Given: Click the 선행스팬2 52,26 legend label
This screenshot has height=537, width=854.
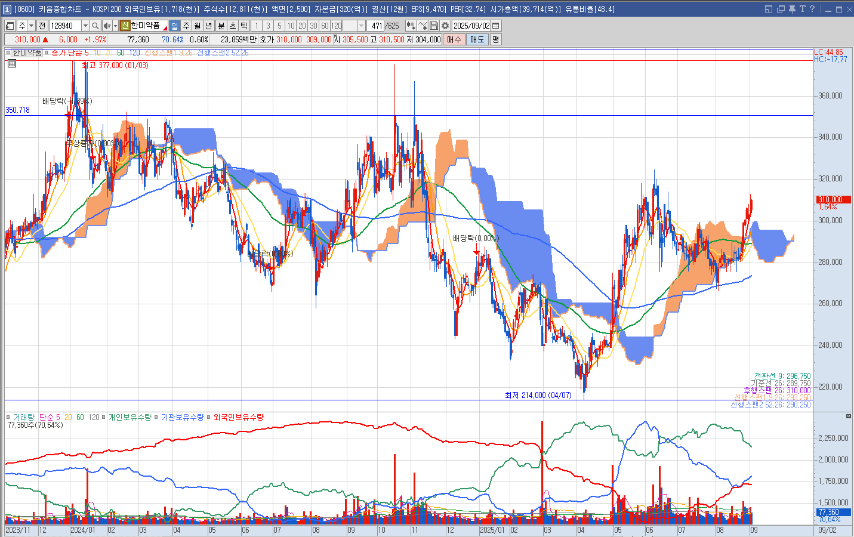Looking at the screenshot, I should (x=223, y=53).
